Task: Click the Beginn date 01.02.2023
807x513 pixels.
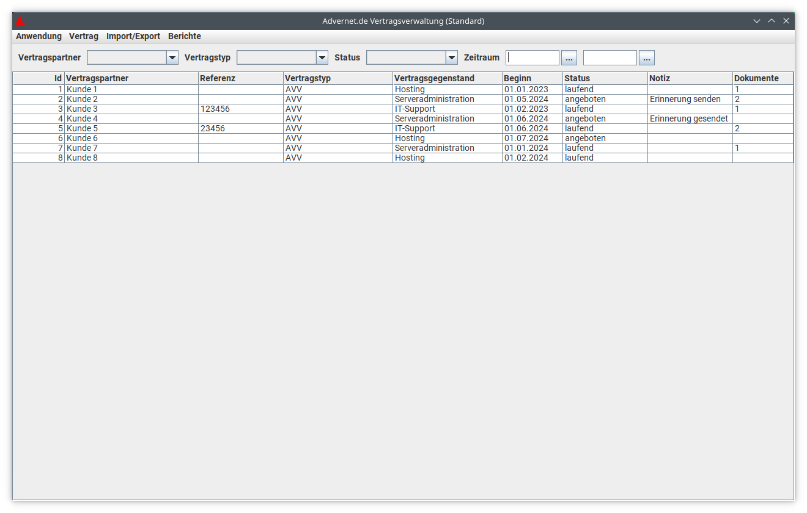Action: 526,109
